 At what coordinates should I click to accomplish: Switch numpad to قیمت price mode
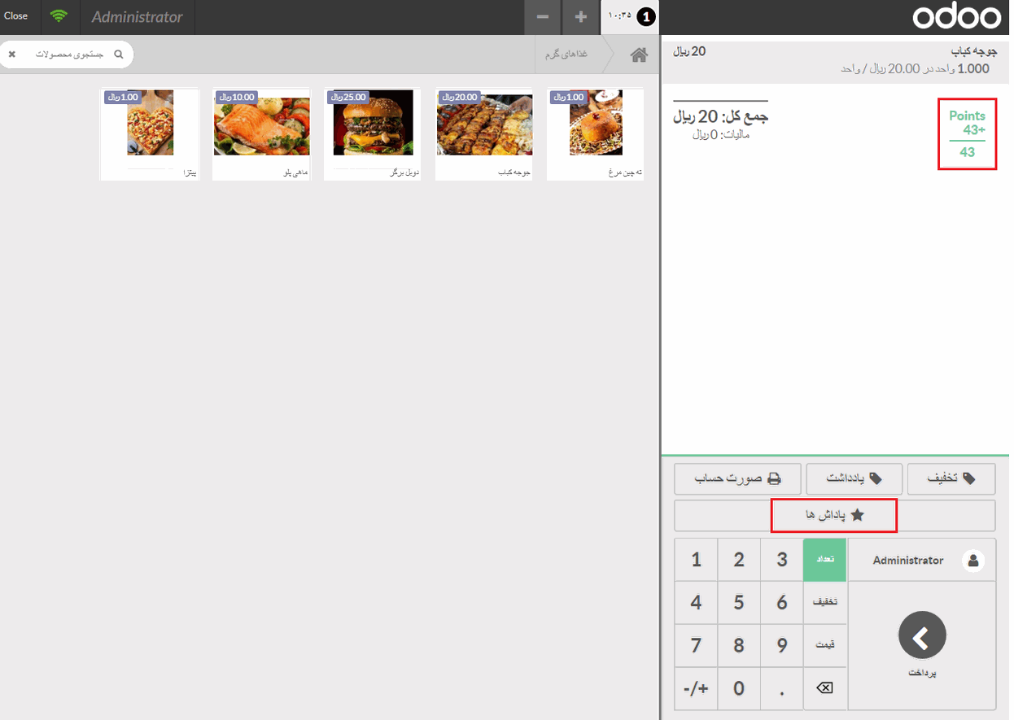tap(824, 644)
